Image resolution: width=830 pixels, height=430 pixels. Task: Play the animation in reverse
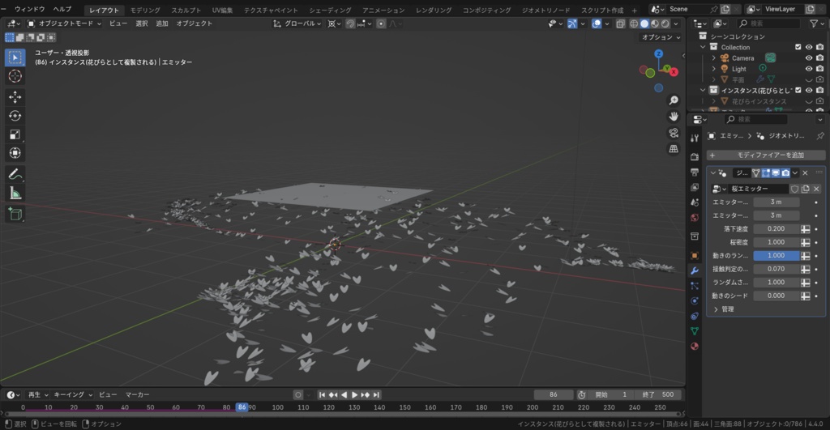point(344,394)
